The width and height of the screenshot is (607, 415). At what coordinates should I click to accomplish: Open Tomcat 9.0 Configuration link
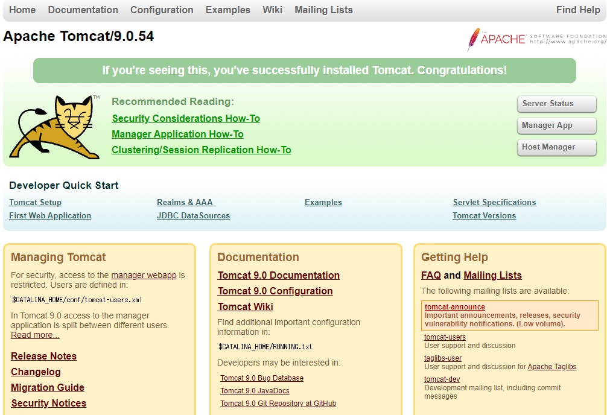275,291
